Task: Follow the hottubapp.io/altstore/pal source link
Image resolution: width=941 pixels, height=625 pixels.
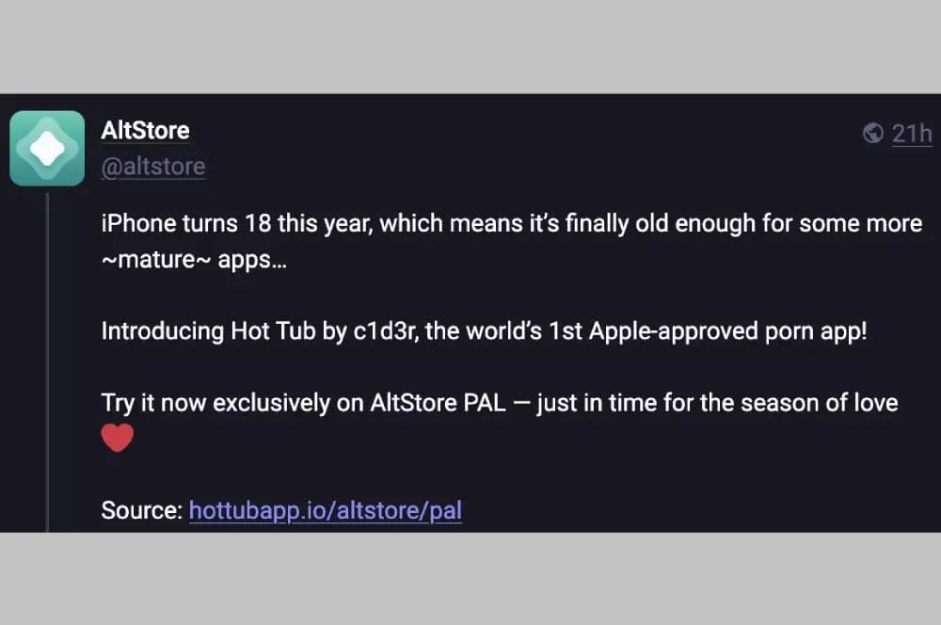Action: tap(326, 510)
